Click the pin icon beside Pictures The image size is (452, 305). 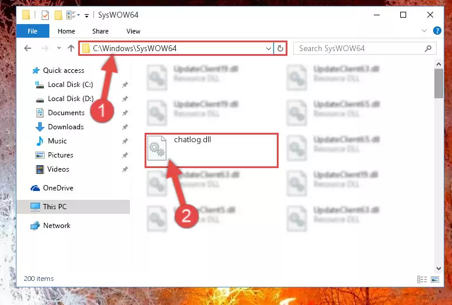pos(125,155)
